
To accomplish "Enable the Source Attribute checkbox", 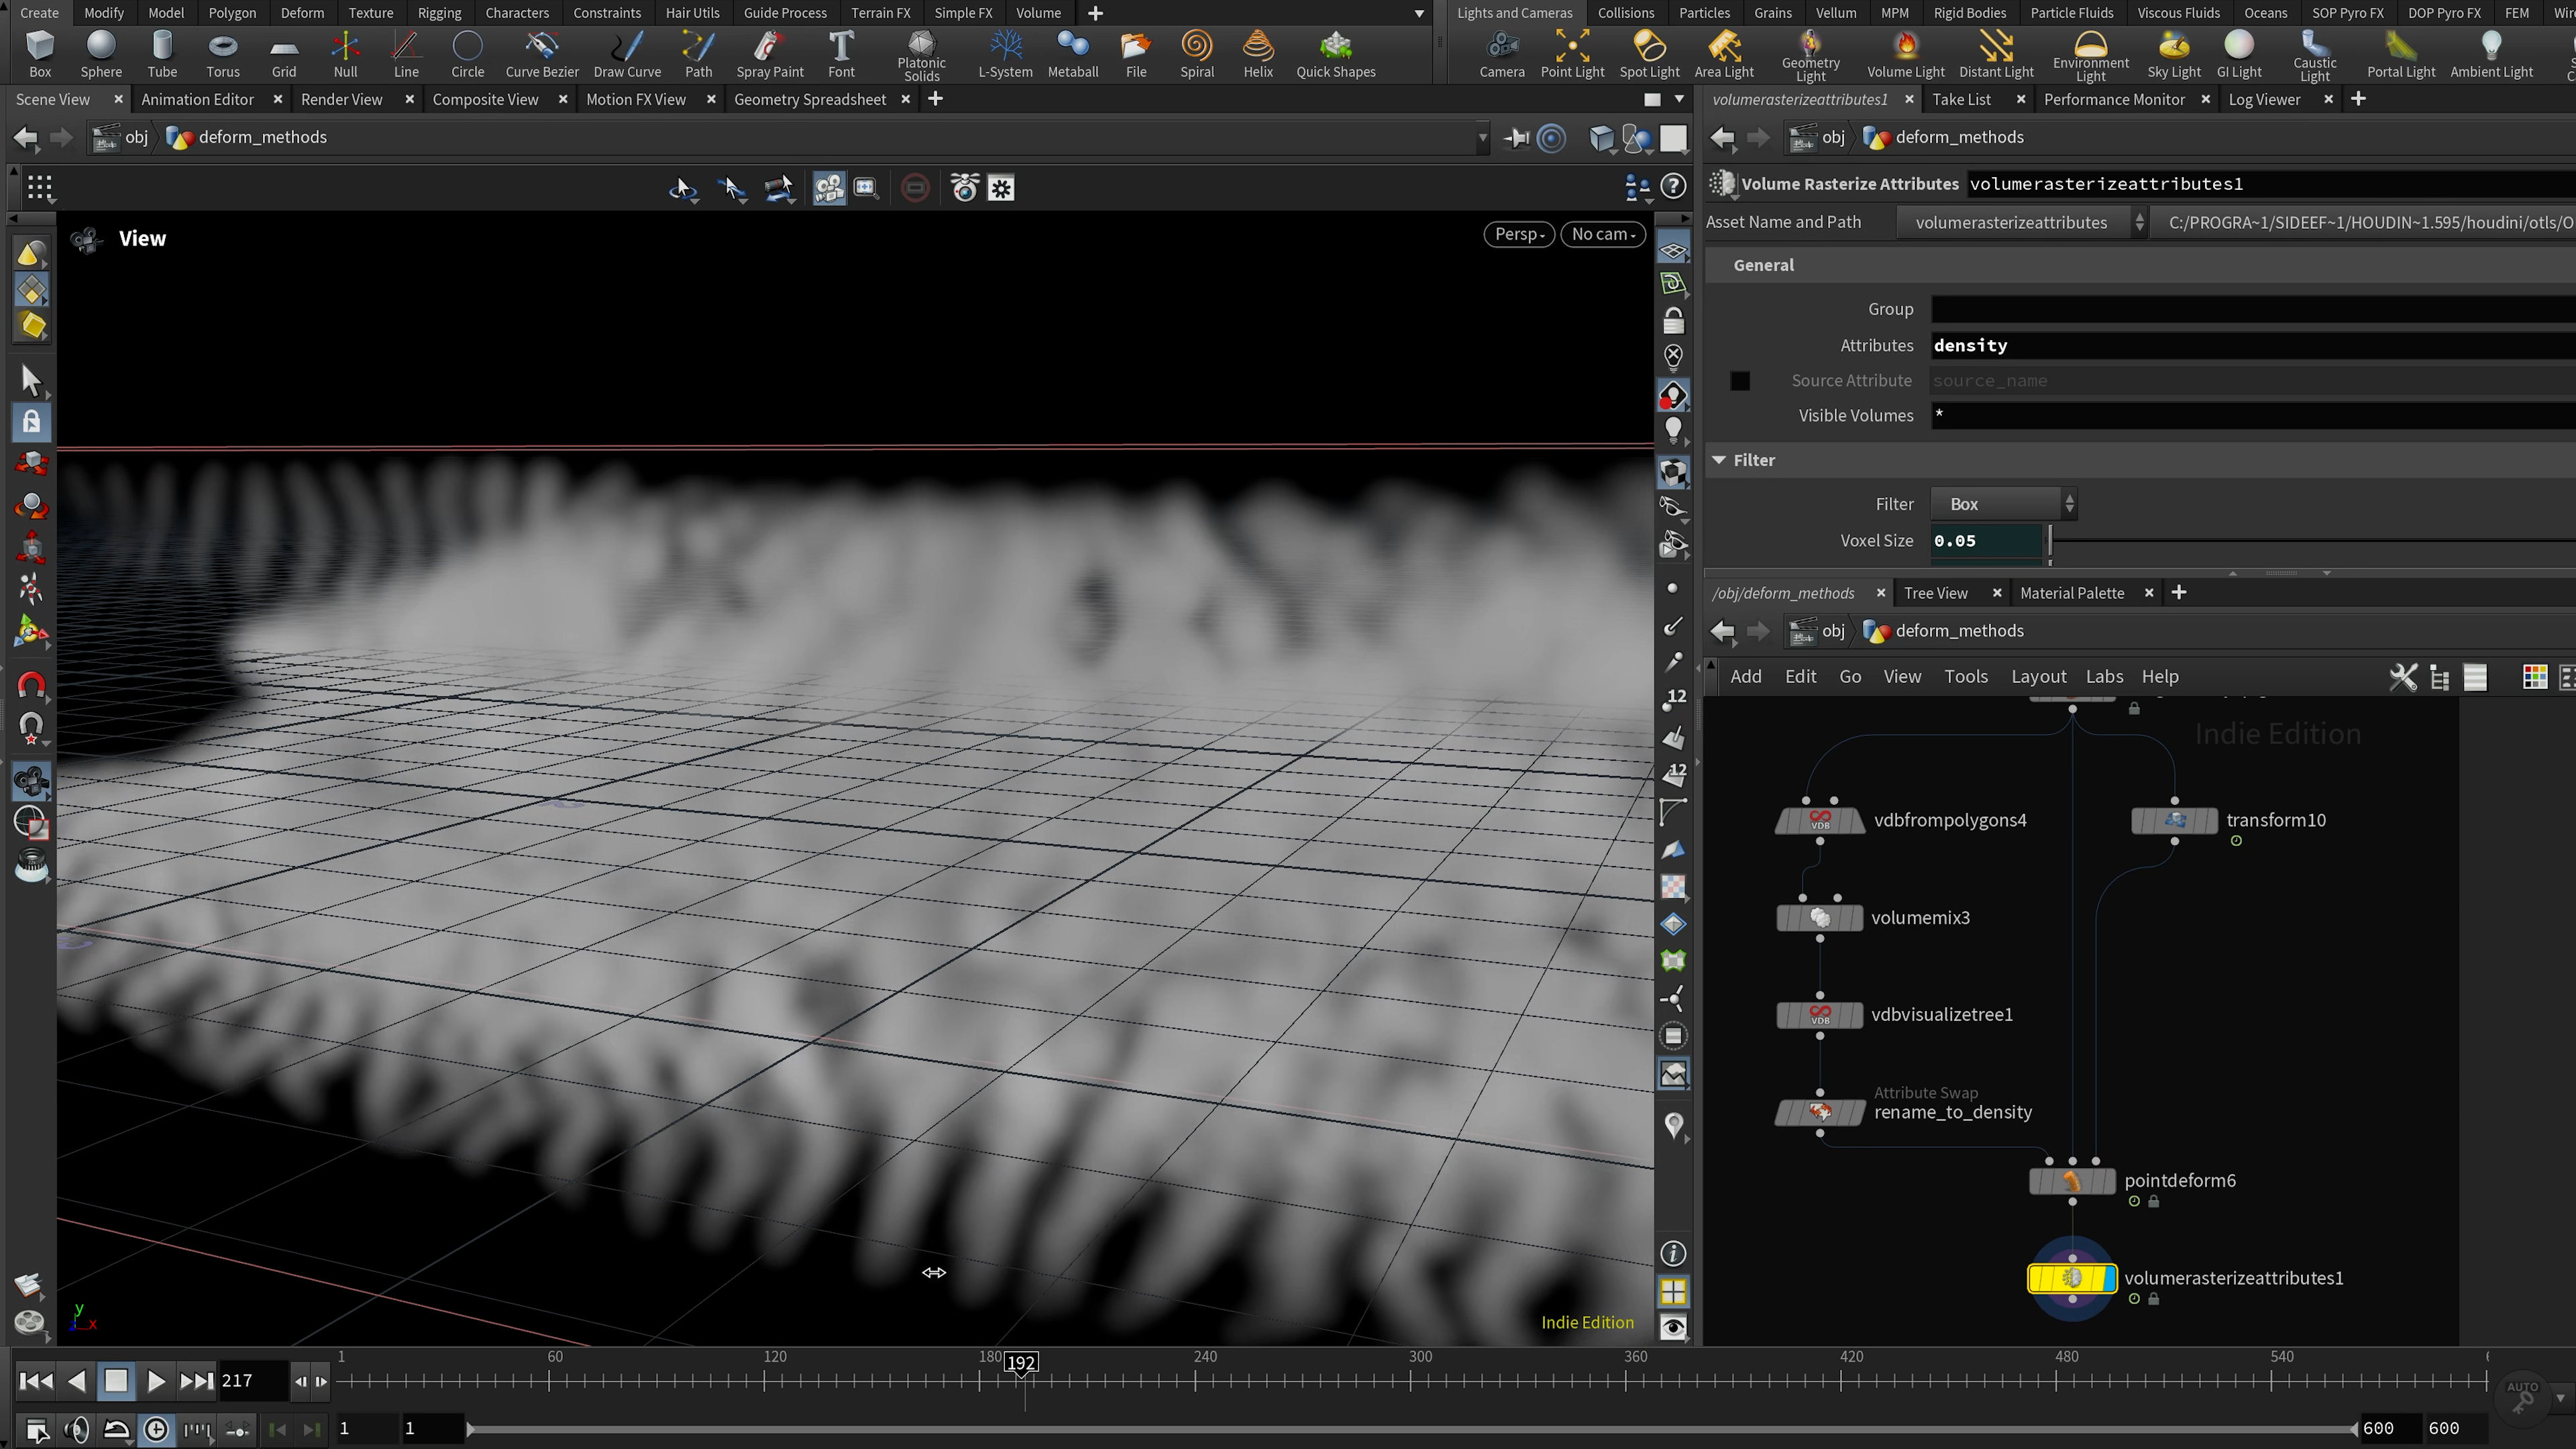I will click(x=1740, y=381).
